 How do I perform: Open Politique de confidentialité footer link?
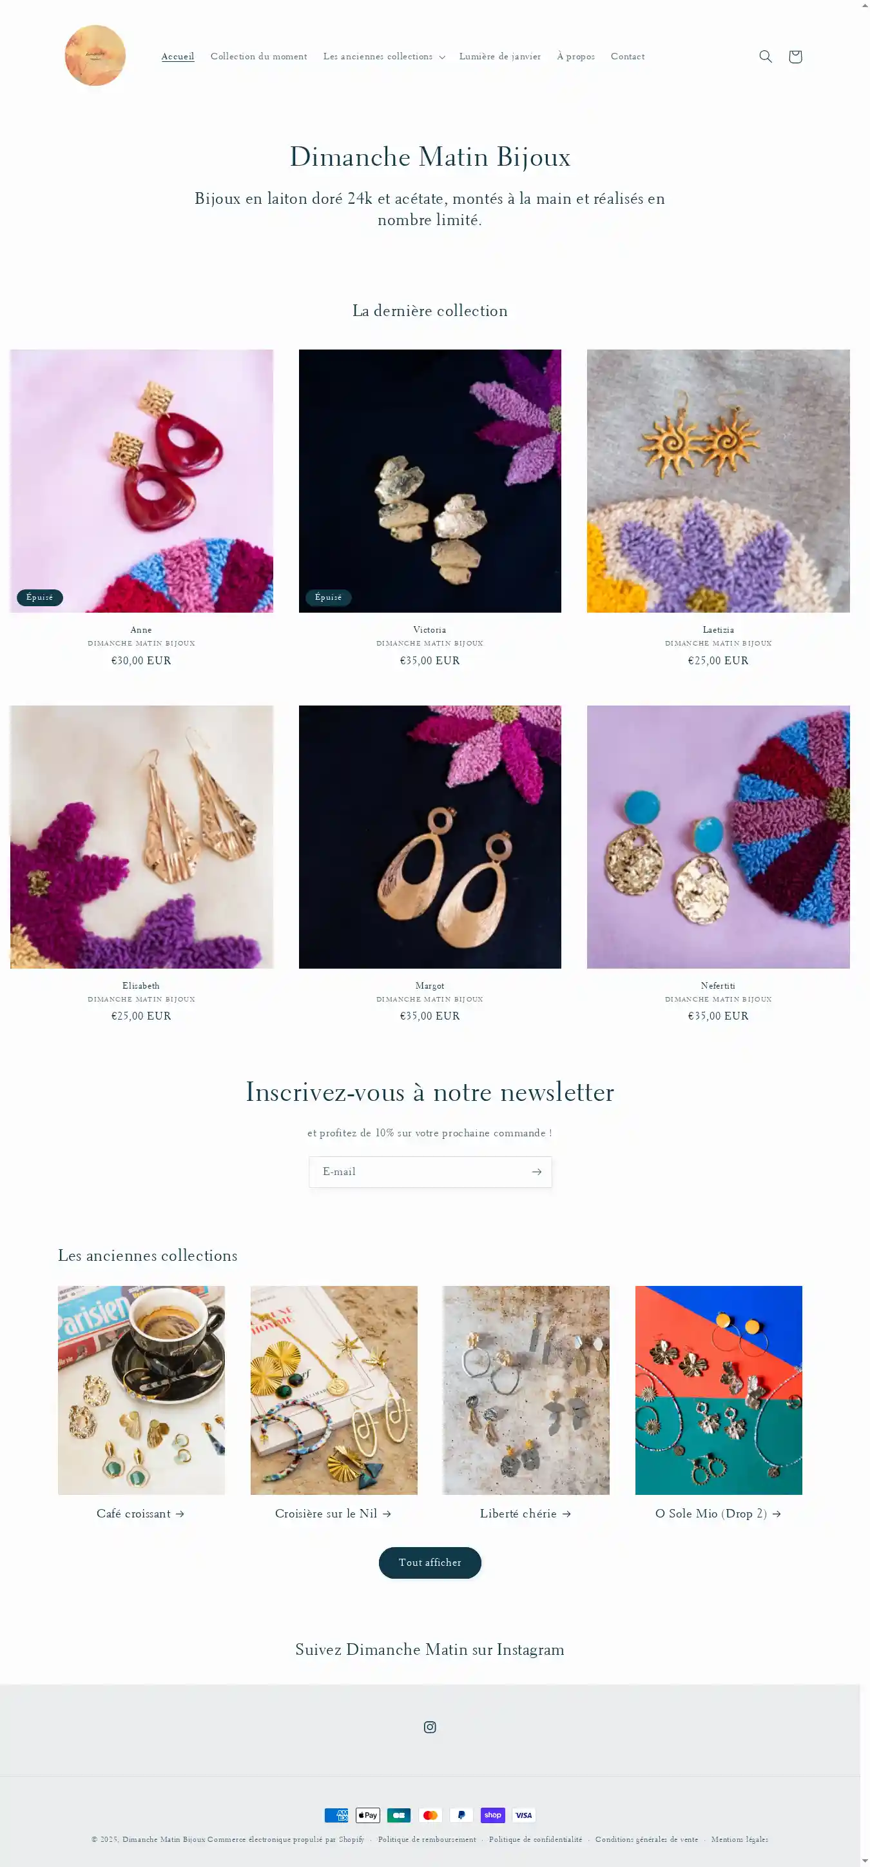click(536, 1839)
